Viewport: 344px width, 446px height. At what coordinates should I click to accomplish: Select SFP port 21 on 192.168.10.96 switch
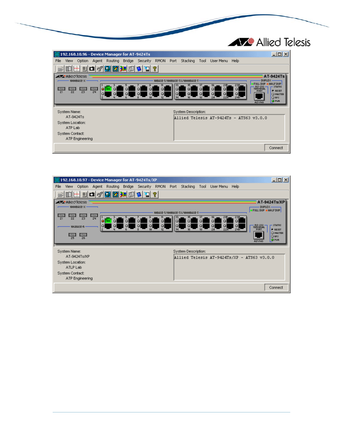tap(61, 89)
